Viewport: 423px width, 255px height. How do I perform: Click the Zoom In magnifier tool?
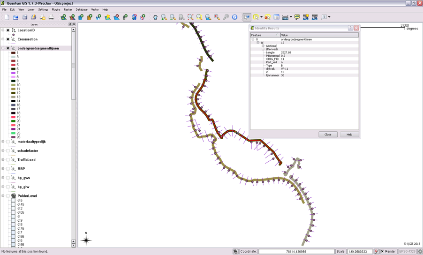tap(164, 17)
